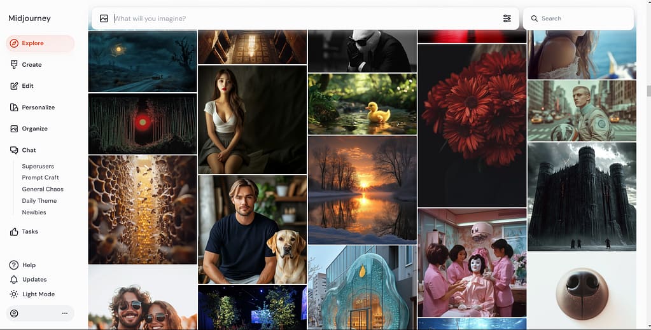The image size is (651, 330).
Task: Open the Prompt Craft chat room
Action: tap(40, 177)
